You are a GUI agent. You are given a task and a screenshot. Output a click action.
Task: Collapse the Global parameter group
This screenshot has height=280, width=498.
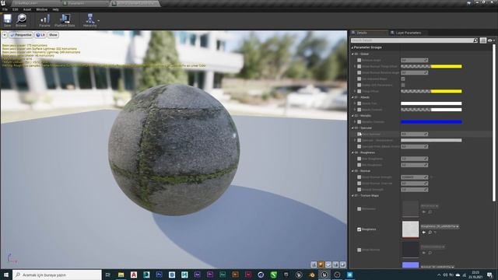(352, 54)
